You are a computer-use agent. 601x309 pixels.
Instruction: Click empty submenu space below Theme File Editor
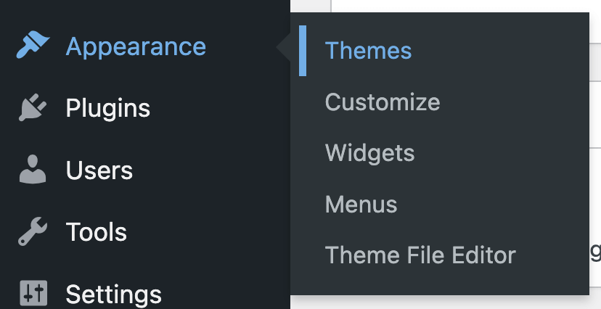(436, 284)
